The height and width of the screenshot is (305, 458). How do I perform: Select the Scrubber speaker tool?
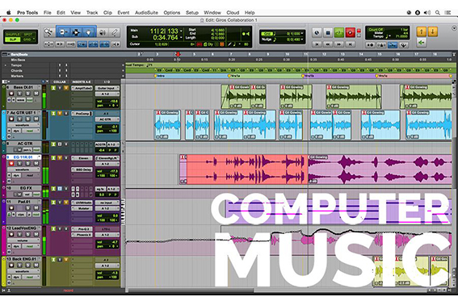(x=103, y=32)
